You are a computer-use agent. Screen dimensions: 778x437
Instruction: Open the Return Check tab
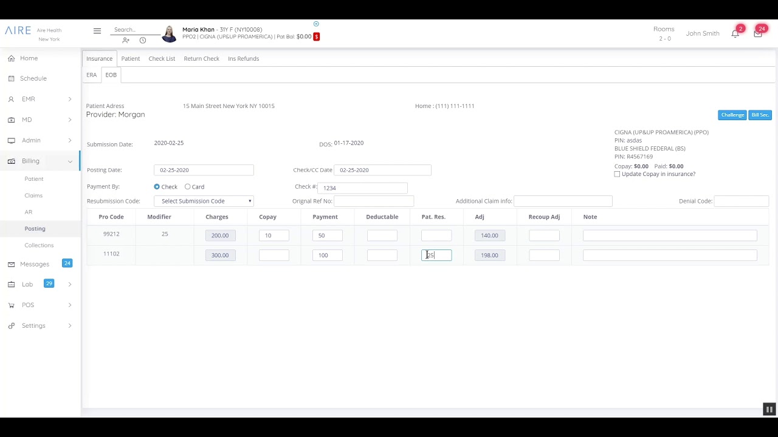pos(201,59)
